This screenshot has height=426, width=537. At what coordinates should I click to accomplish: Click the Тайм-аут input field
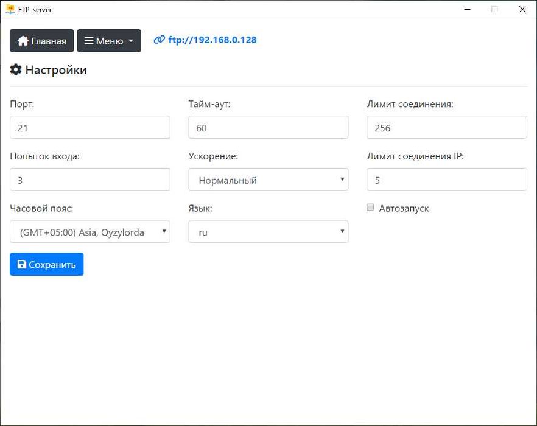pyautogui.click(x=268, y=128)
